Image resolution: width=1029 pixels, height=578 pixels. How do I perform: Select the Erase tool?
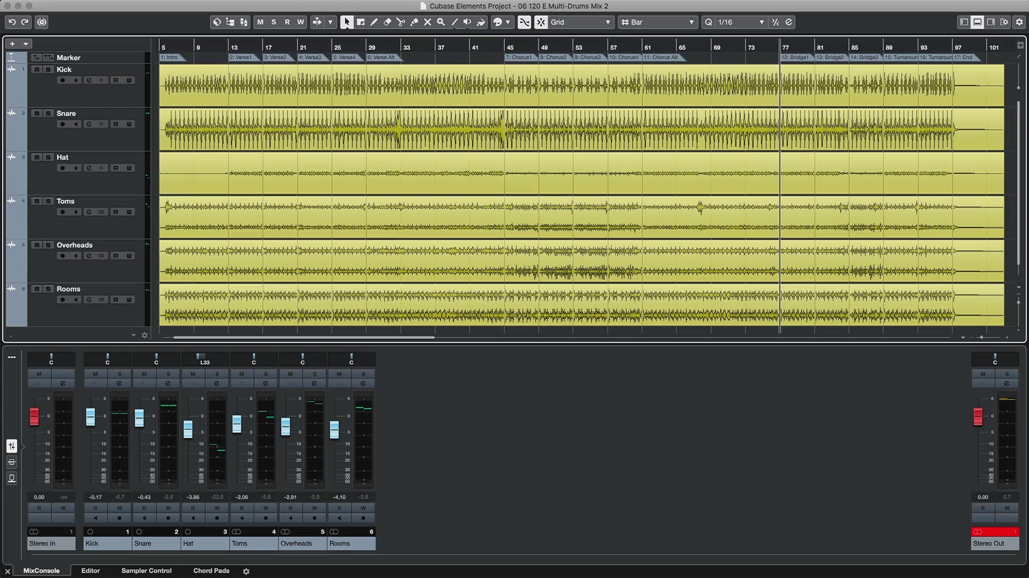pyautogui.click(x=387, y=22)
